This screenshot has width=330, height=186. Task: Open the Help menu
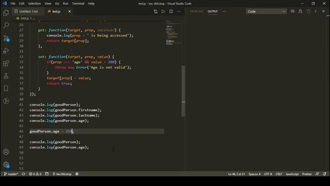tap(91, 4)
